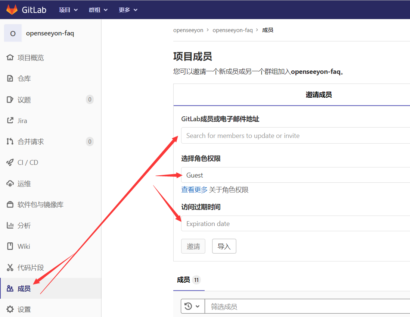Select the 成员 tab with count 11
The width and height of the screenshot is (410, 317).
pos(189,280)
